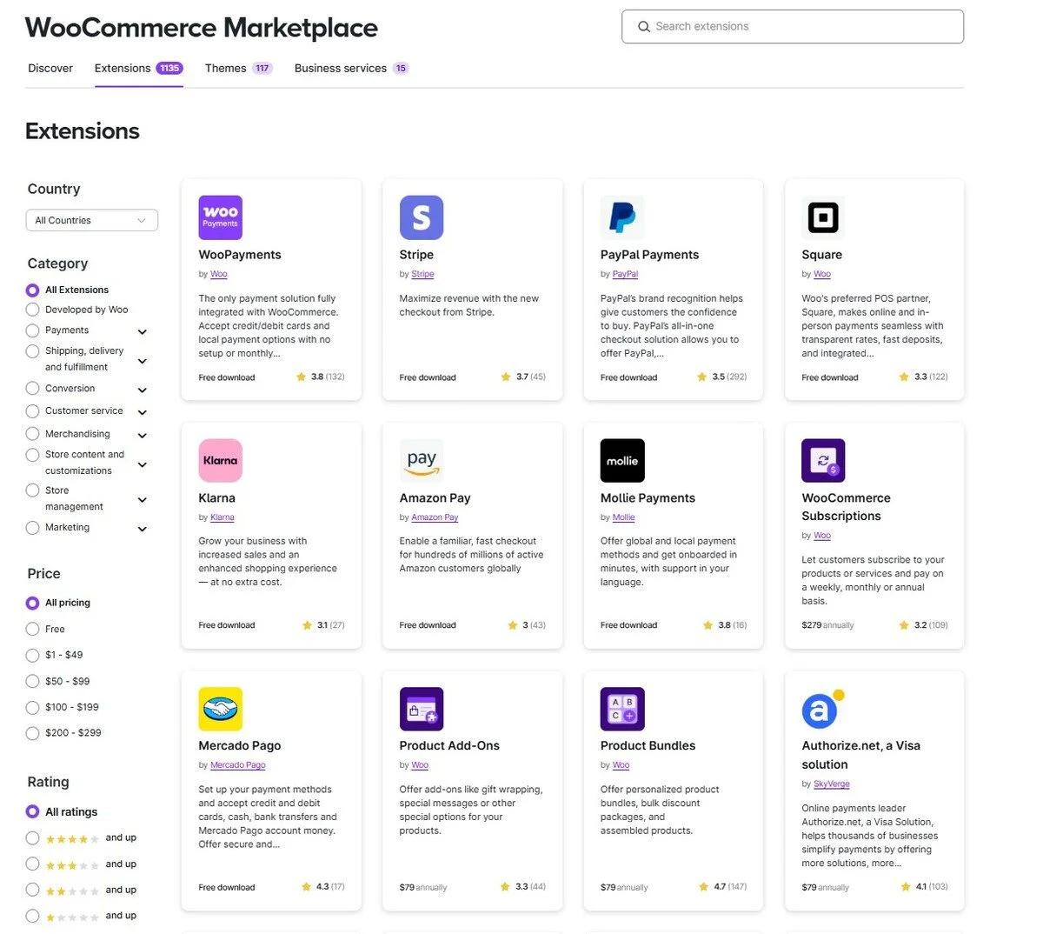
Task: Select the $50 - $99 price radio
Action: [x=32, y=682]
